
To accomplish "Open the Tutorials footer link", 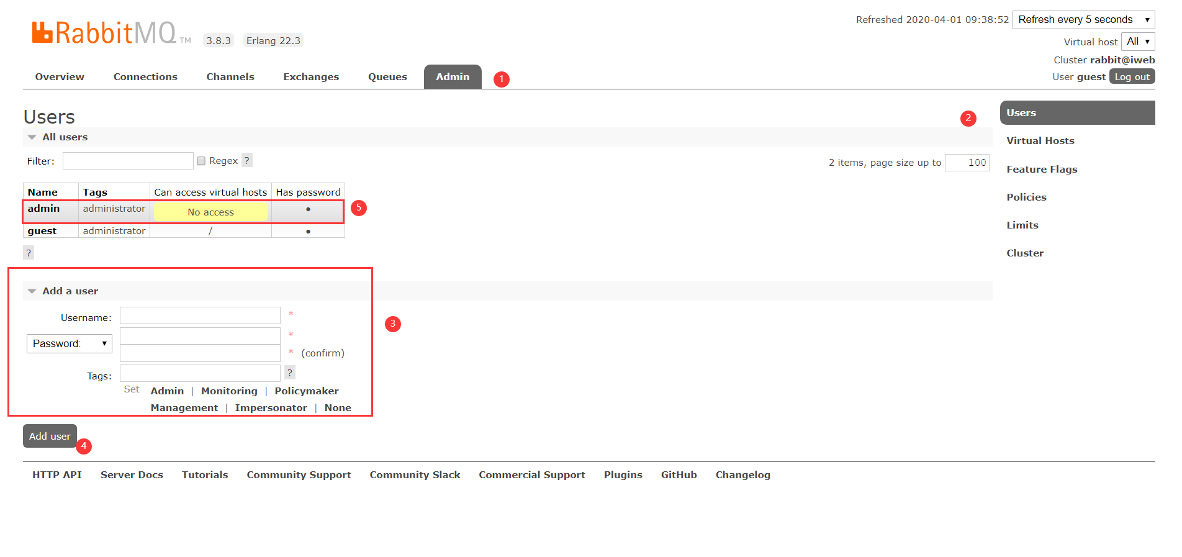I will tap(205, 475).
